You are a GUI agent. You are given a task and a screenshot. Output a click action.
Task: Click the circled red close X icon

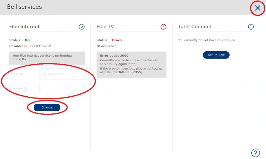coord(257,8)
